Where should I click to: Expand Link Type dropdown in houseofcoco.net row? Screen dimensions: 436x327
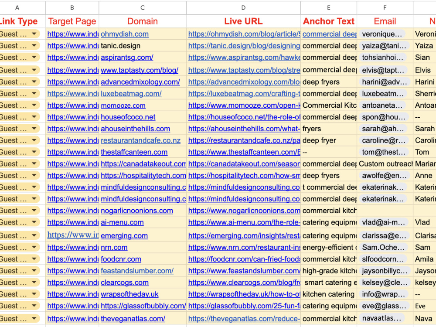(34, 117)
